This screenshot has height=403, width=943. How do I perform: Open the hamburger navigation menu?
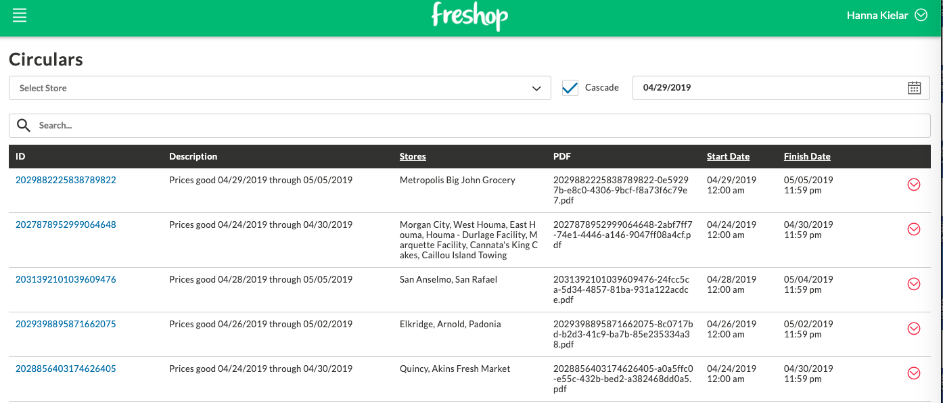click(20, 16)
